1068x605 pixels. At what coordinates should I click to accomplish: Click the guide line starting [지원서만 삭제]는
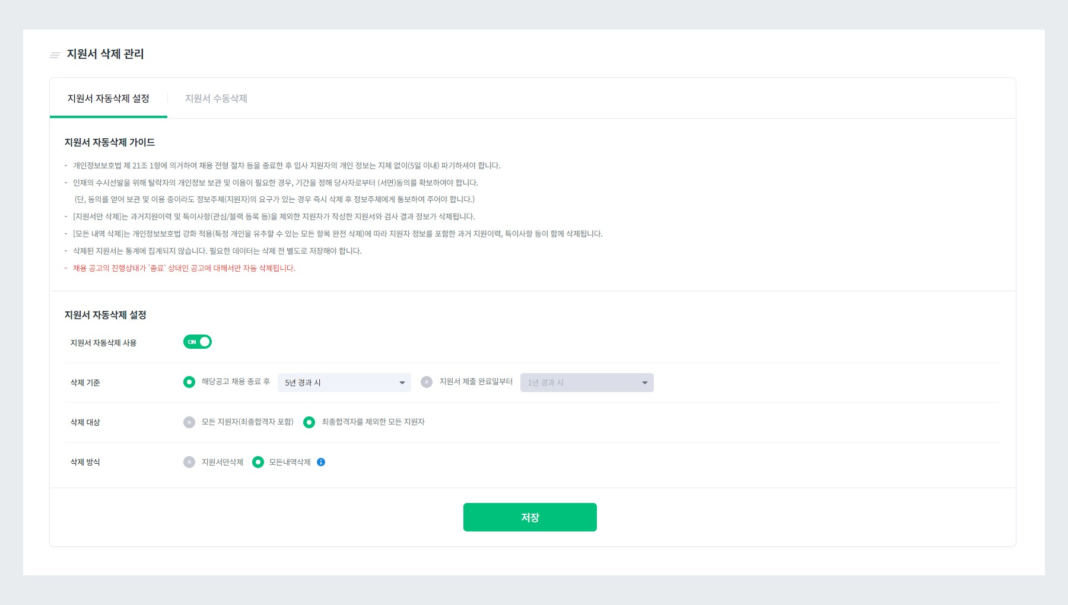pyautogui.click(x=274, y=216)
